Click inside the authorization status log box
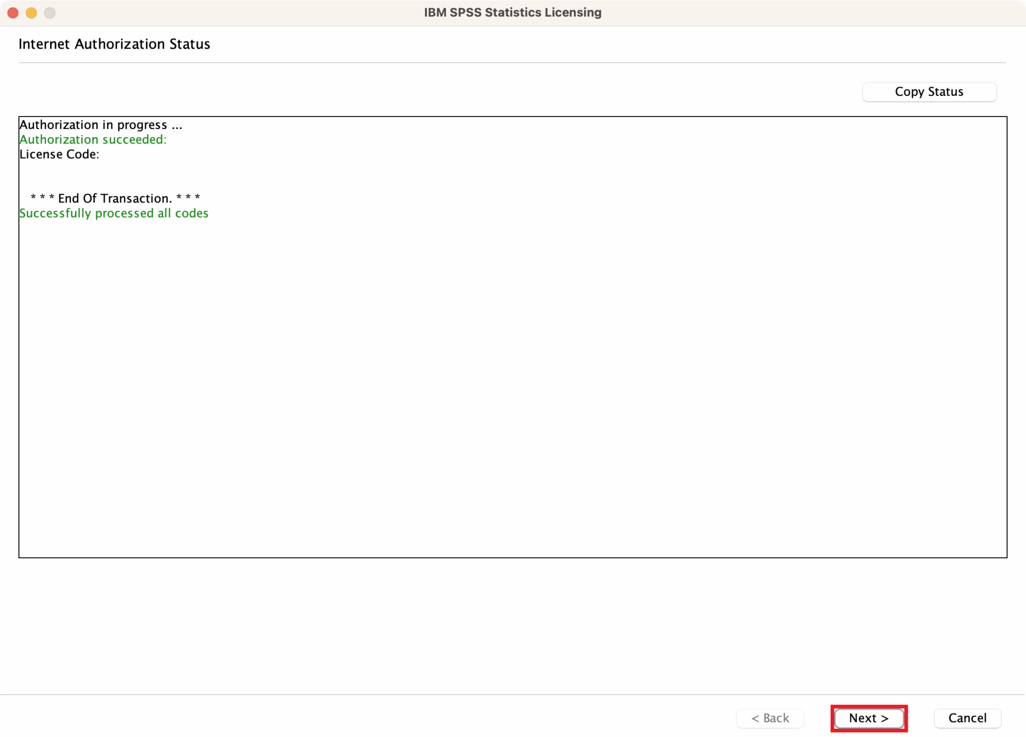The image size is (1026, 737). pos(513,363)
